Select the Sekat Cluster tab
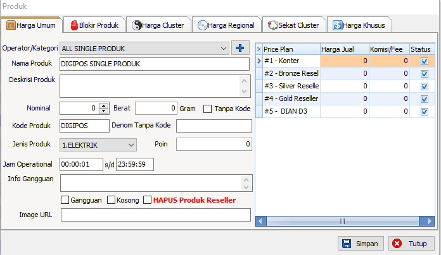 (293, 25)
